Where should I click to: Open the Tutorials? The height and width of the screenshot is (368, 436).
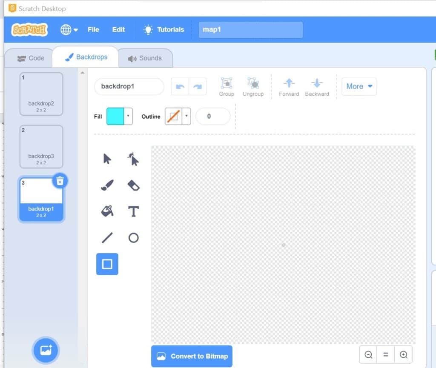pyautogui.click(x=164, y=29)
